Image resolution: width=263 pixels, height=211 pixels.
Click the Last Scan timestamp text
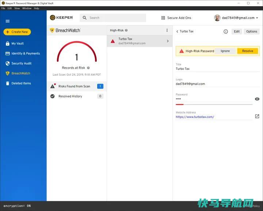77,74
